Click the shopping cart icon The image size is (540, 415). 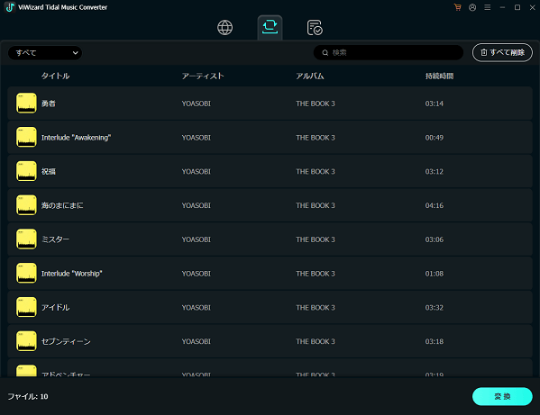tap(457, 7)
